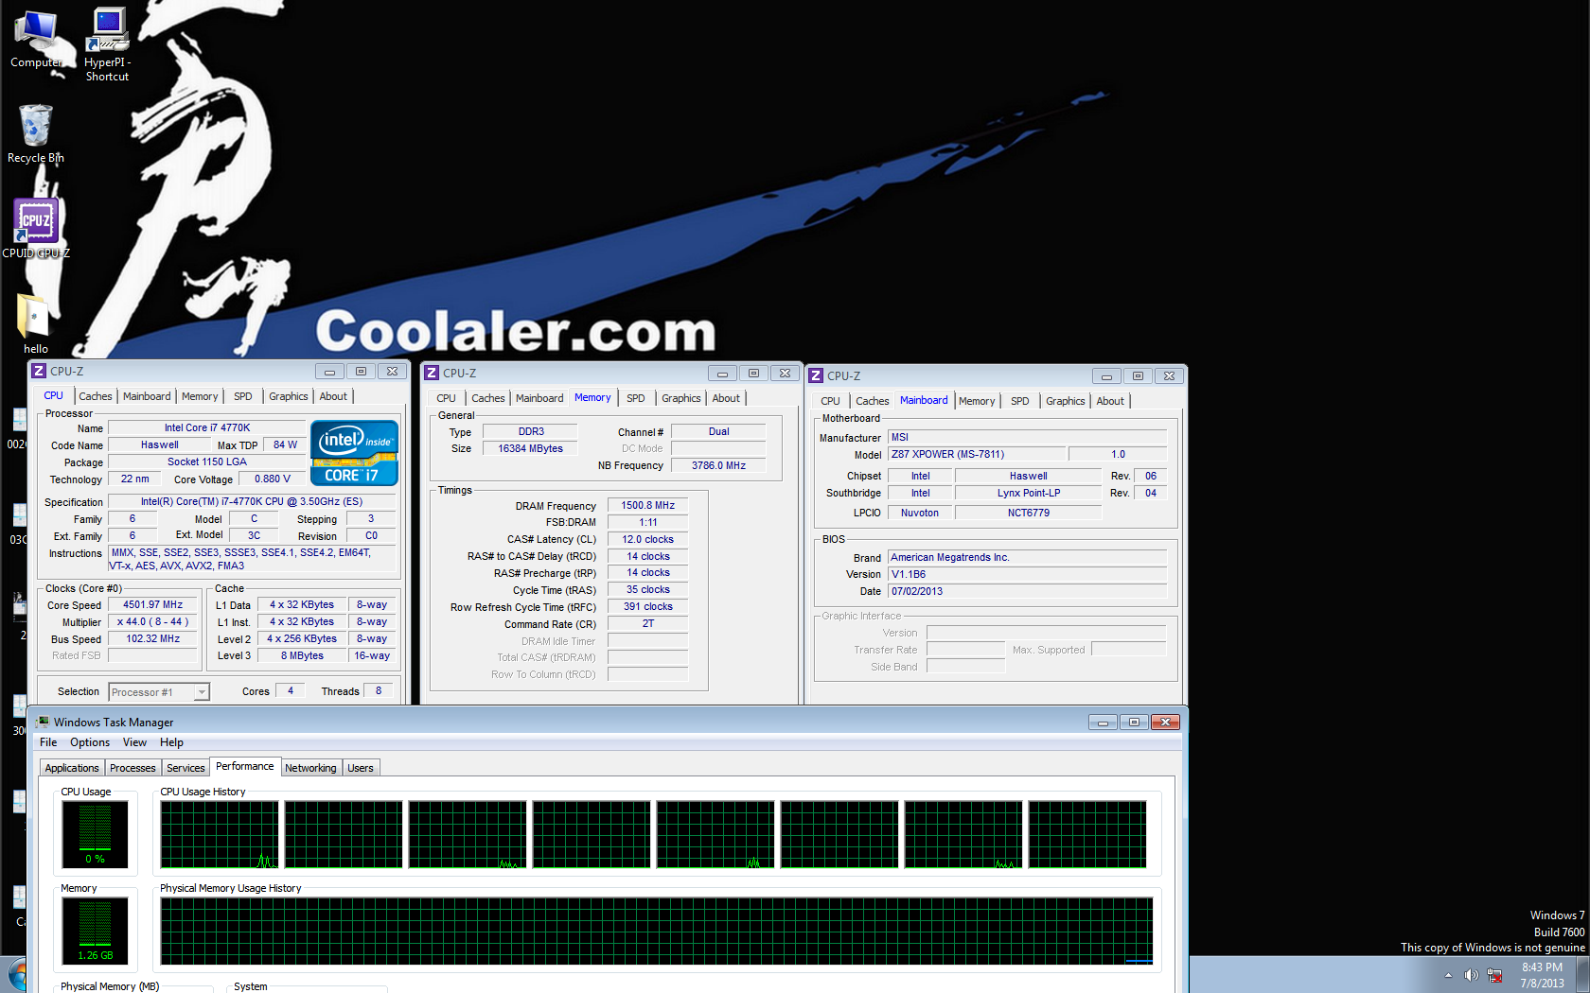Click the BIOS date 07/02/2013
The height and width of the screenshot is (993, 1590).
[x=1028, y=592]
